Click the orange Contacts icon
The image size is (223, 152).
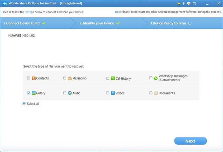pyautogui.click(x=34, y=78)
